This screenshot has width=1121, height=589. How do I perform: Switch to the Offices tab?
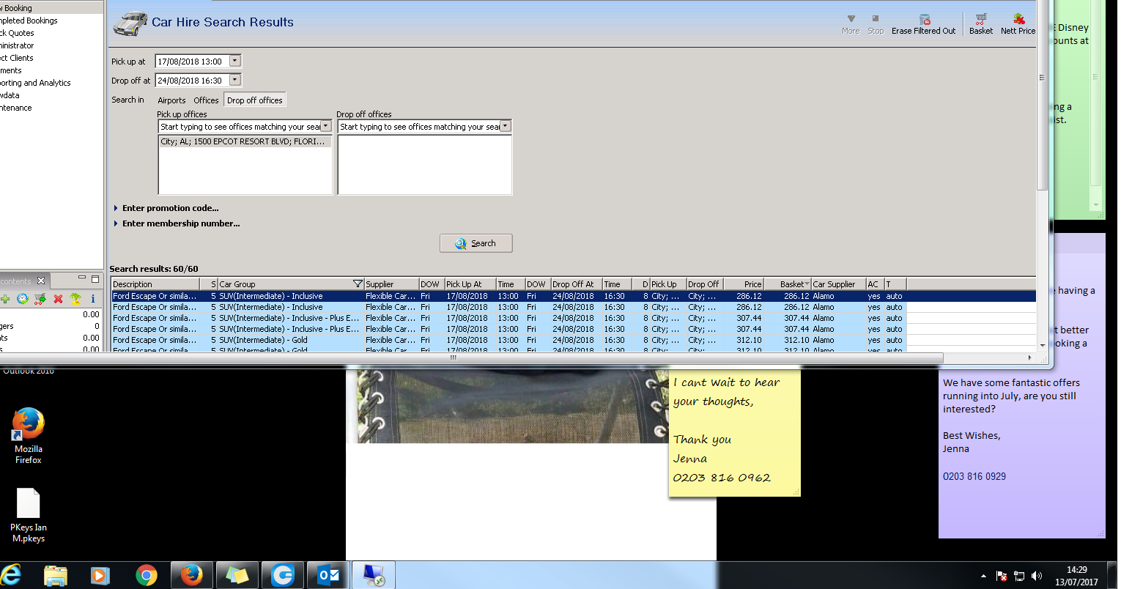coord(206,100)
